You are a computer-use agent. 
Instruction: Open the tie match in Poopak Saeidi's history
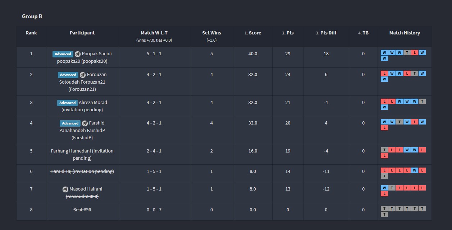pos(407,53)
